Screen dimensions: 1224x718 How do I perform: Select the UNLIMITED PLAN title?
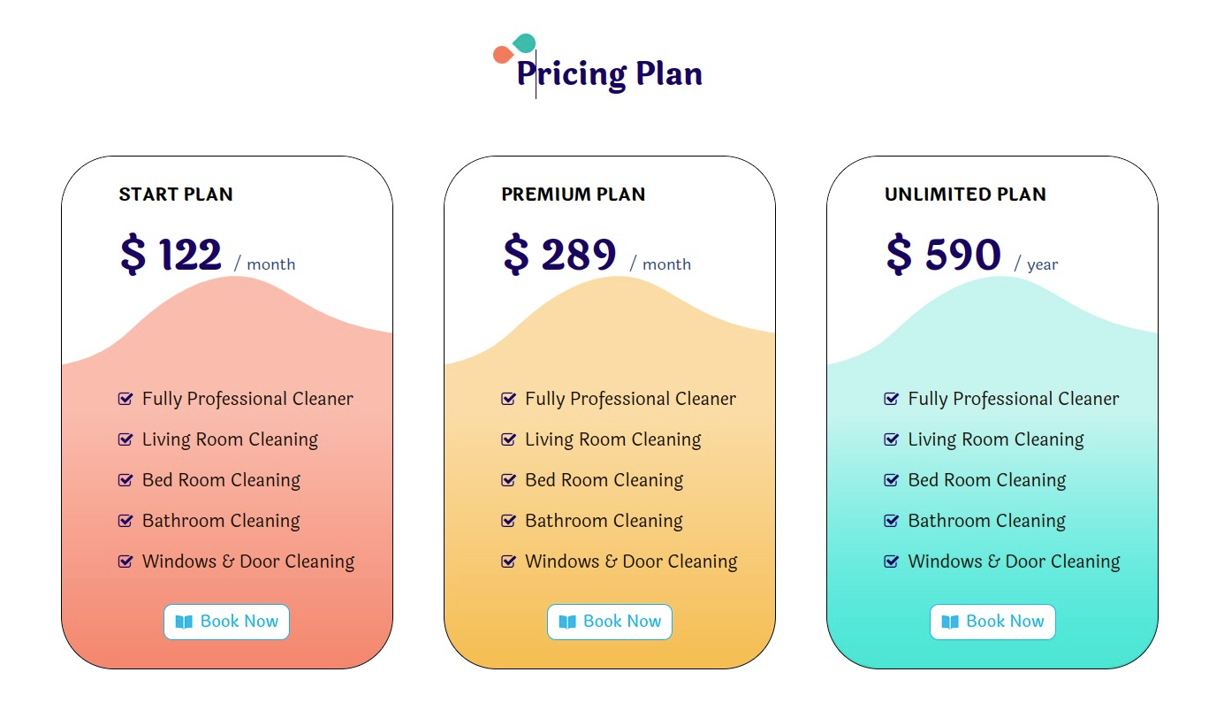pyautogui.click(x=965, y=195)
